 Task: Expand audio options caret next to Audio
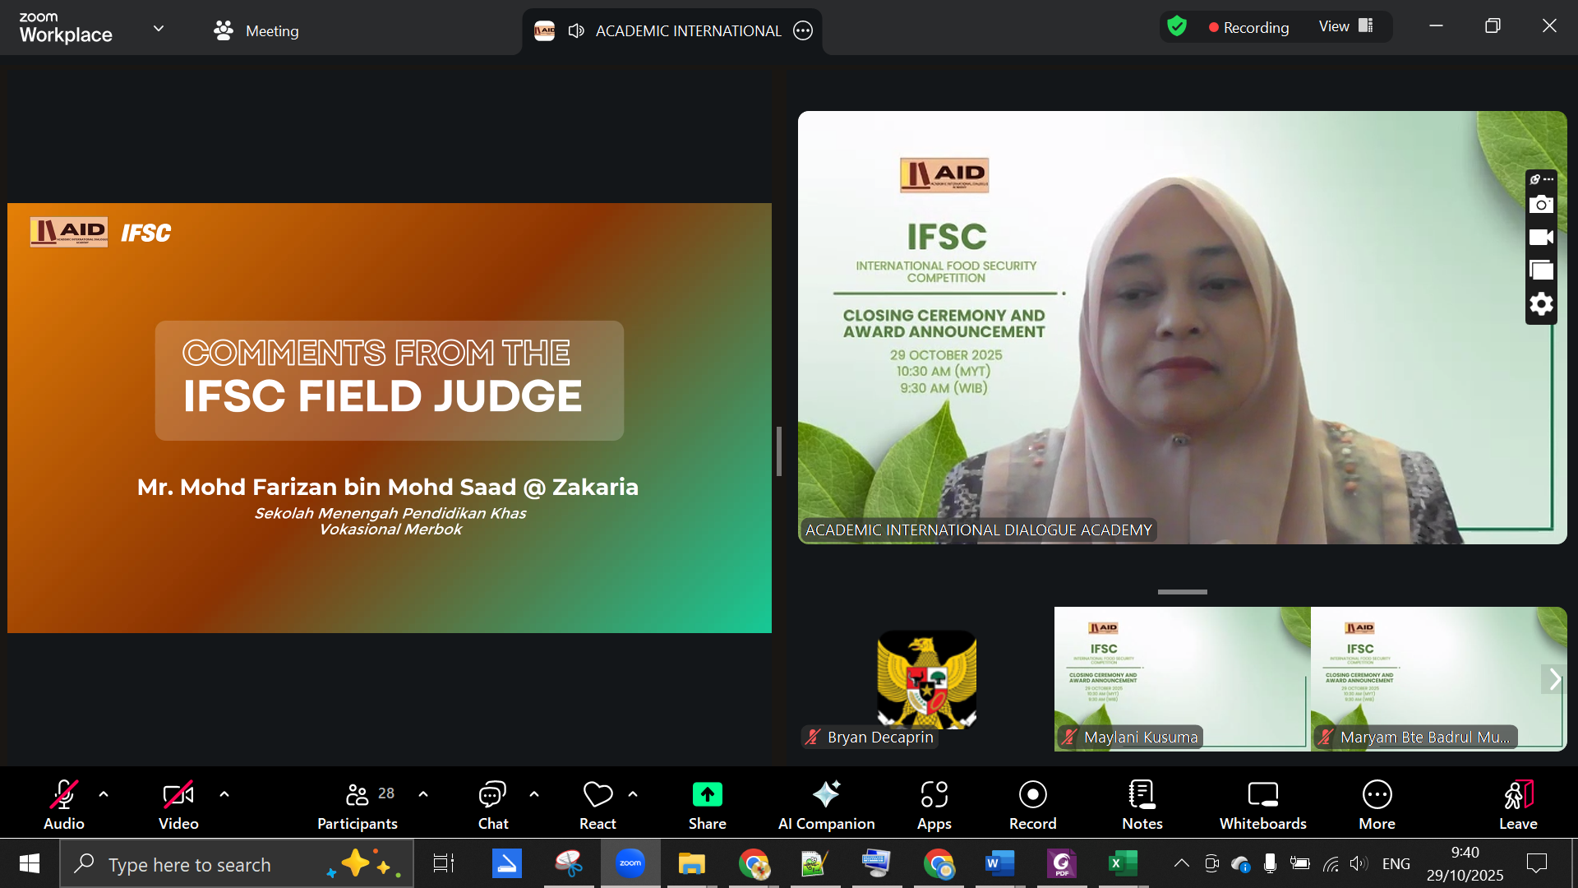[x=104, y=794]
